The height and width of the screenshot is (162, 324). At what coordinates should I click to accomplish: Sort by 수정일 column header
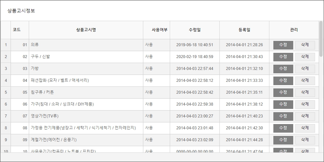tap(195, 30)
